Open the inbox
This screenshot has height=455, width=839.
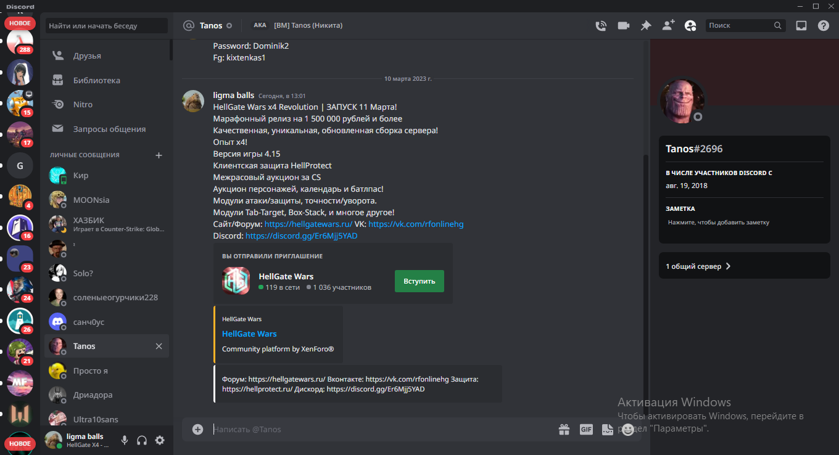tap(801, 26)
